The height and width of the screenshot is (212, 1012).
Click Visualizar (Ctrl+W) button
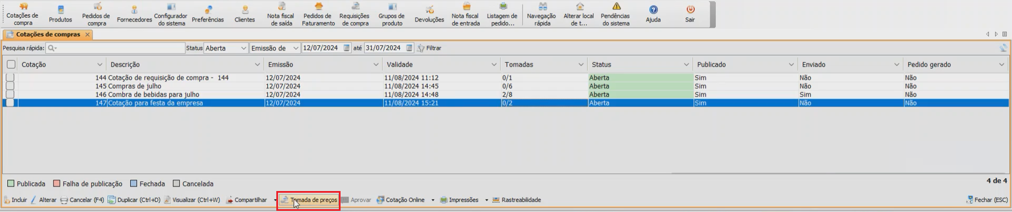click(x=192, y=200)
